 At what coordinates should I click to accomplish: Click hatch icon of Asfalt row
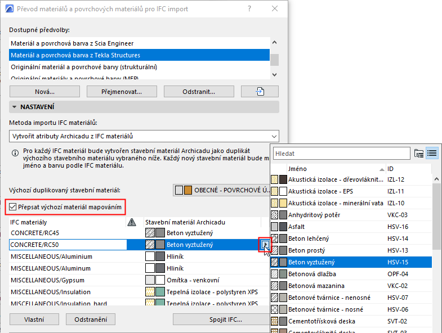[274, 227]
